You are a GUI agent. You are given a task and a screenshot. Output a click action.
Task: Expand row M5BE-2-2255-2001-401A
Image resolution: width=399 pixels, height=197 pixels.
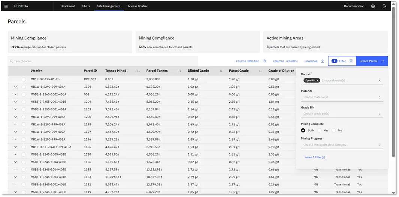15,109
